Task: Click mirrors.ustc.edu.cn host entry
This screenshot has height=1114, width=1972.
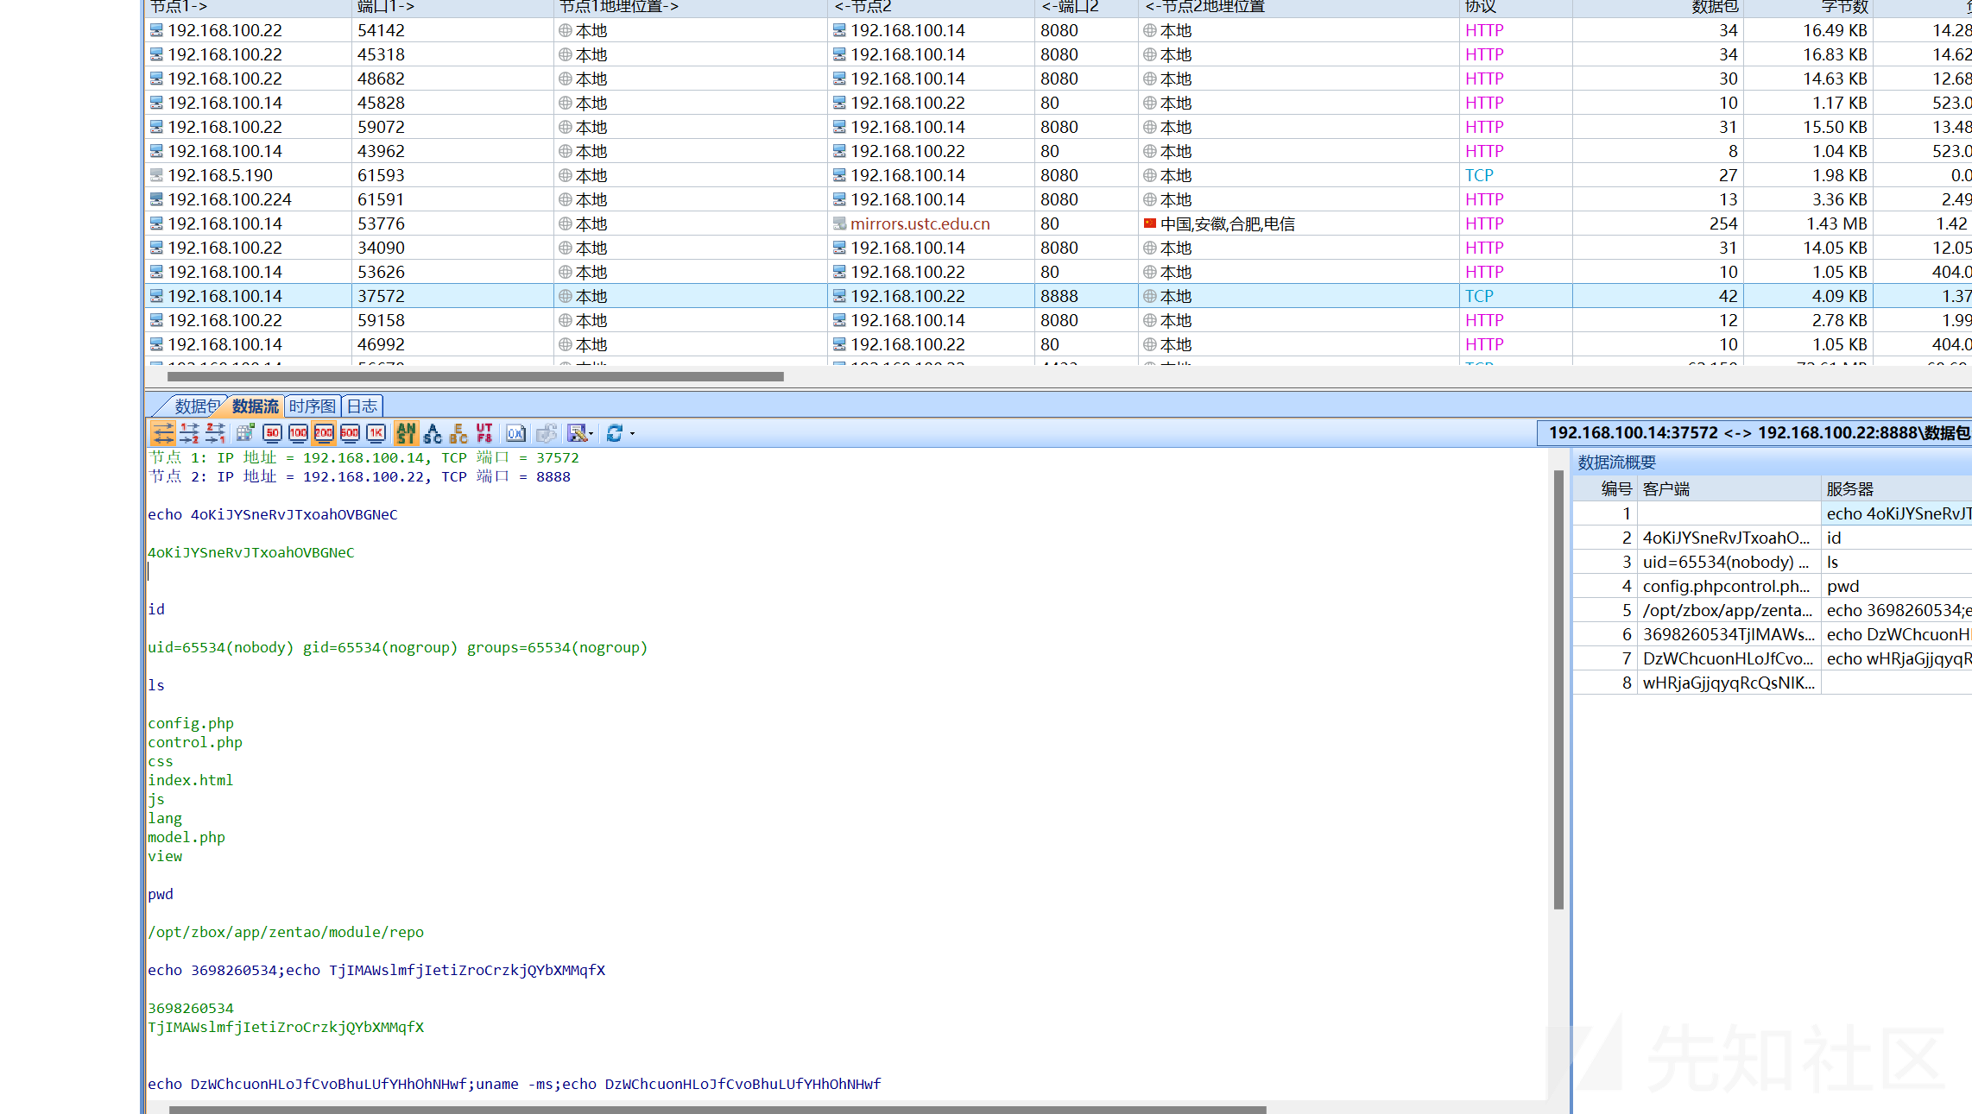Action: pos(920,223)
